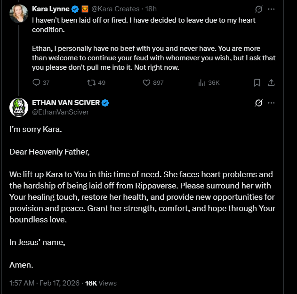
Task: Open more options for Kara's post
Action: click(271, 9)
